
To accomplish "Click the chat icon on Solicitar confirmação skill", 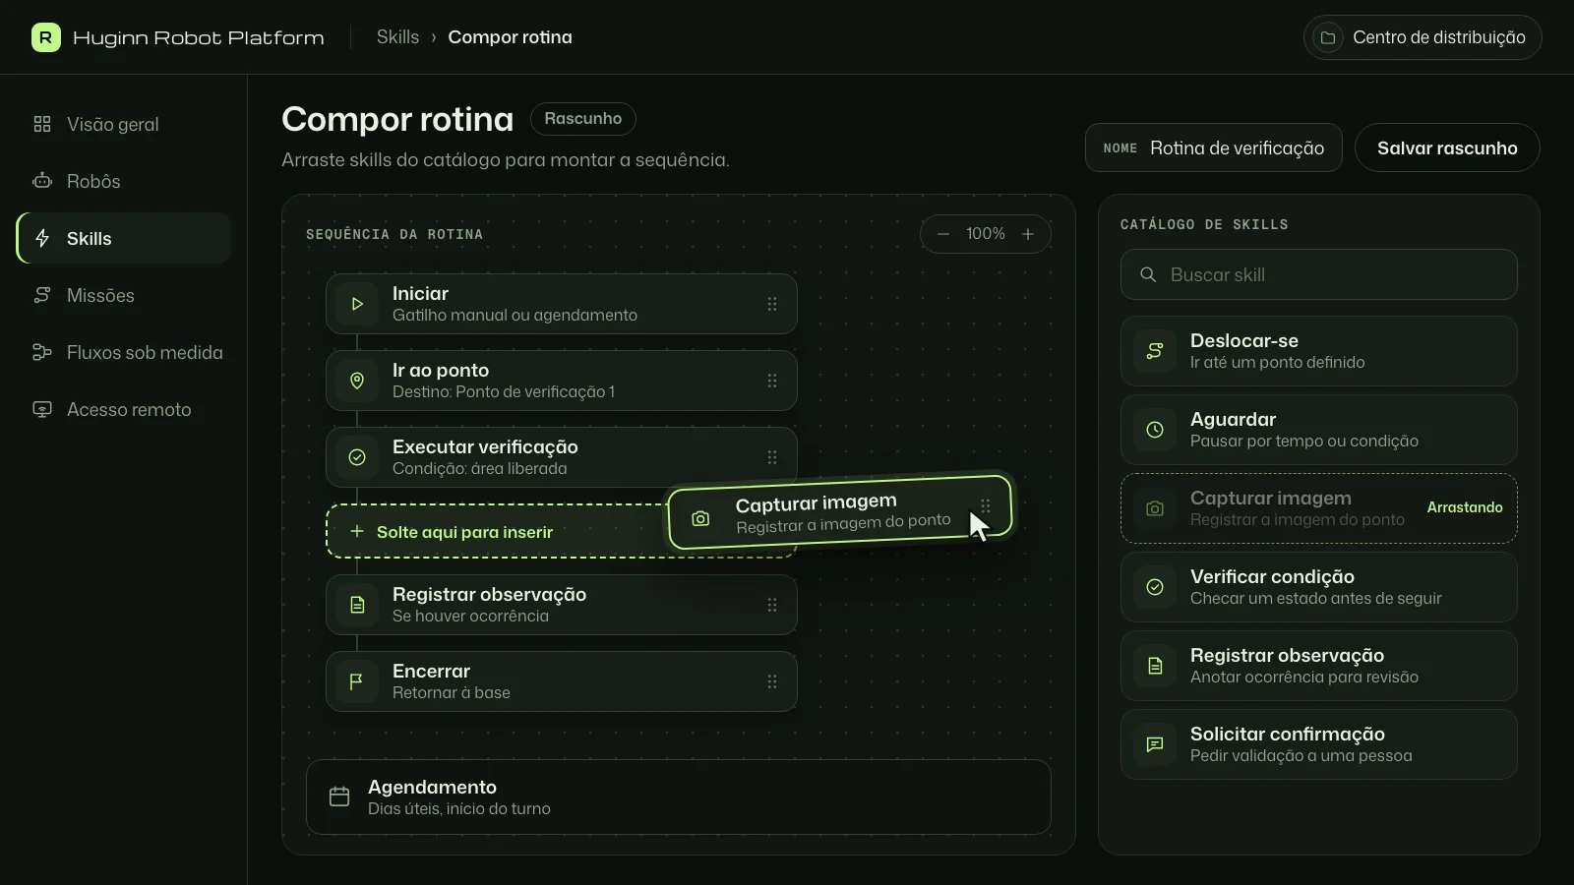I will (x=1155, y=744).
